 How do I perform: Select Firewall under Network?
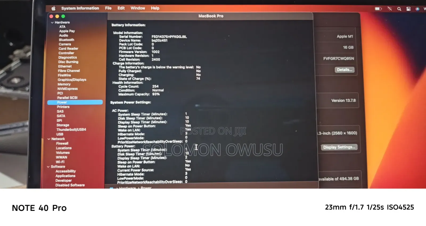click(x=62, y=144)
